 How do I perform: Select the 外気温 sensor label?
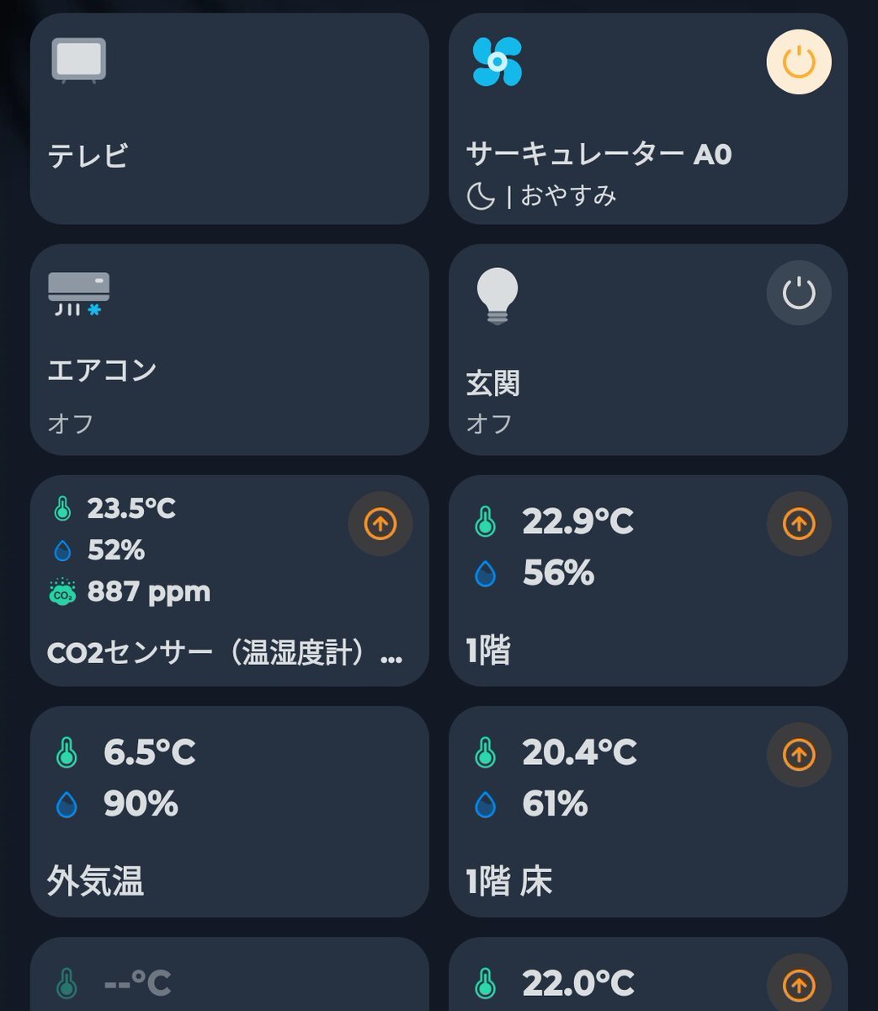tap(96, 881)
